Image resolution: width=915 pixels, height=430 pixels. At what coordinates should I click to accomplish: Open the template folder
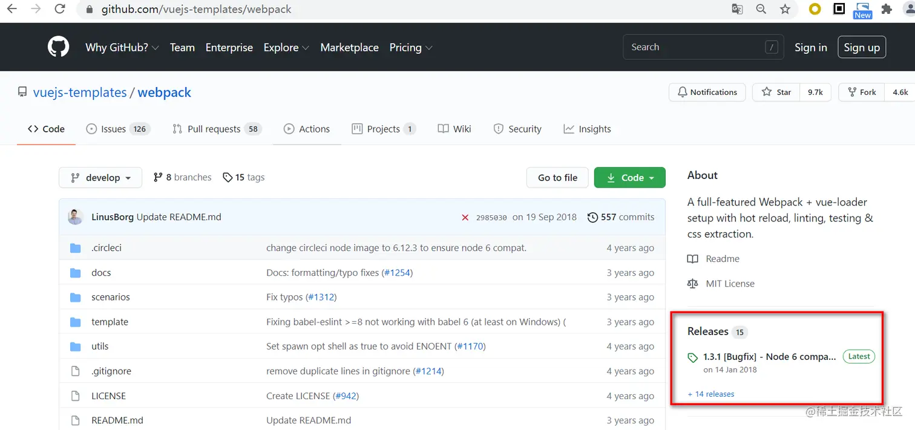pos(110,322)
